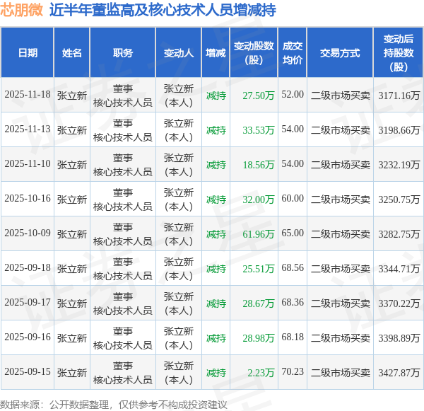Click the date cell 2025-09-15

pyautogui.click(x=28, y=372)
